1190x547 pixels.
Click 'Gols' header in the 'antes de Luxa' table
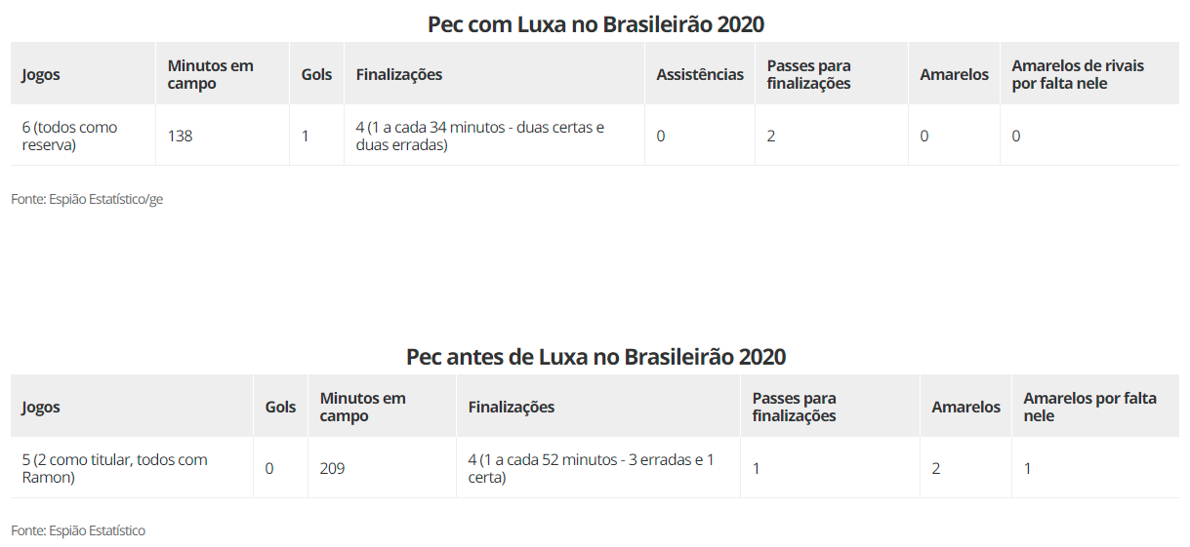point(280,408)
